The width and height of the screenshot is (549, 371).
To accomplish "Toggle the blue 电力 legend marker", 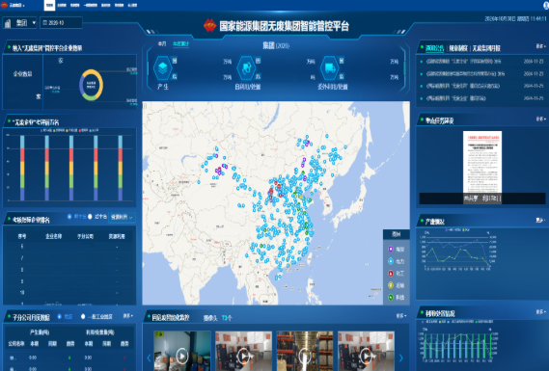I will tap(391, 261).
